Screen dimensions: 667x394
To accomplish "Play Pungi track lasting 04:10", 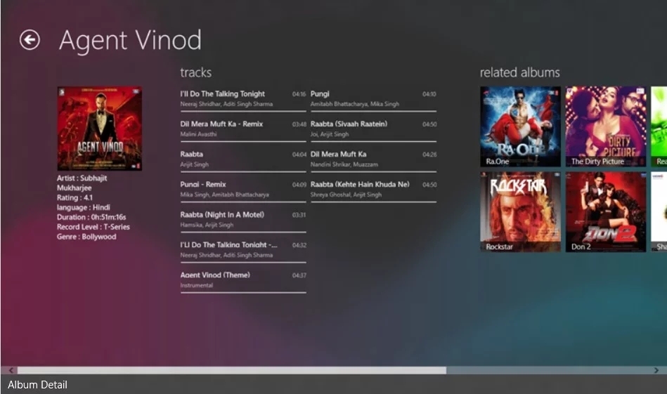I will [x=373, y=99].
